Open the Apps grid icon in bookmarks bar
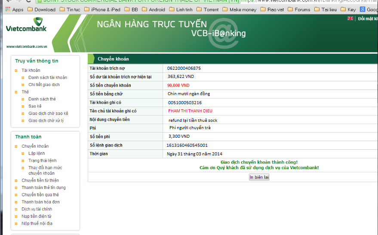 tap(8, 9)
